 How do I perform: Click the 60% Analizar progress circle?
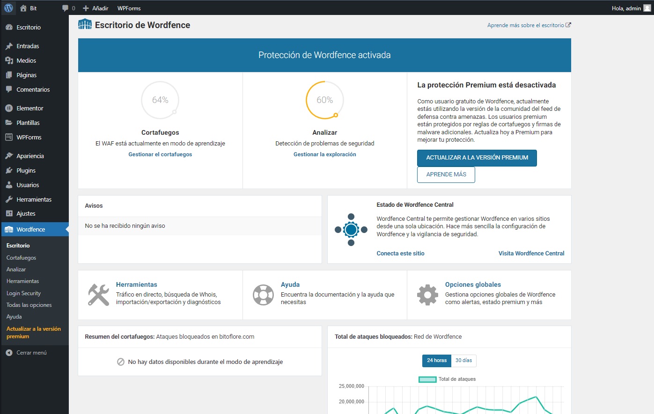coord(325,100)
